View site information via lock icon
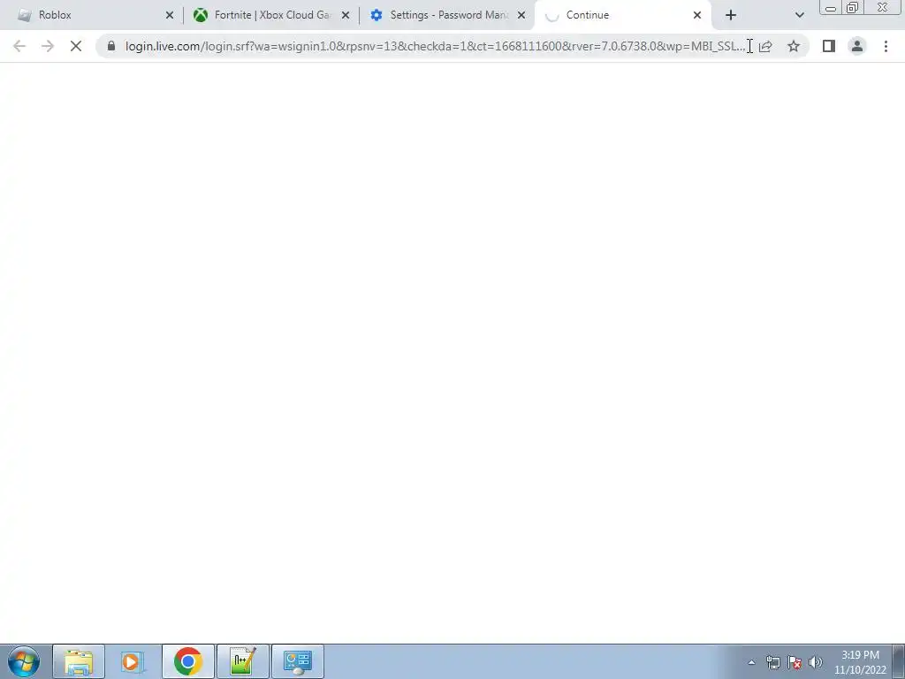This screenshot has height=679, width=905. click(x=111, y=46)
